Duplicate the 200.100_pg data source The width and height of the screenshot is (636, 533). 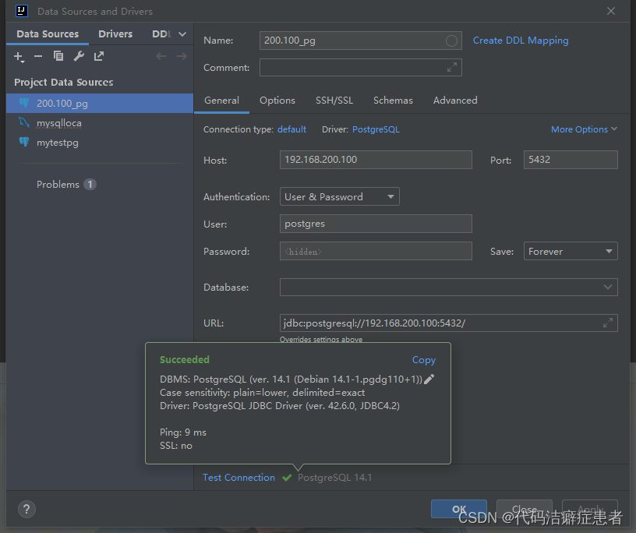(58, 56)
